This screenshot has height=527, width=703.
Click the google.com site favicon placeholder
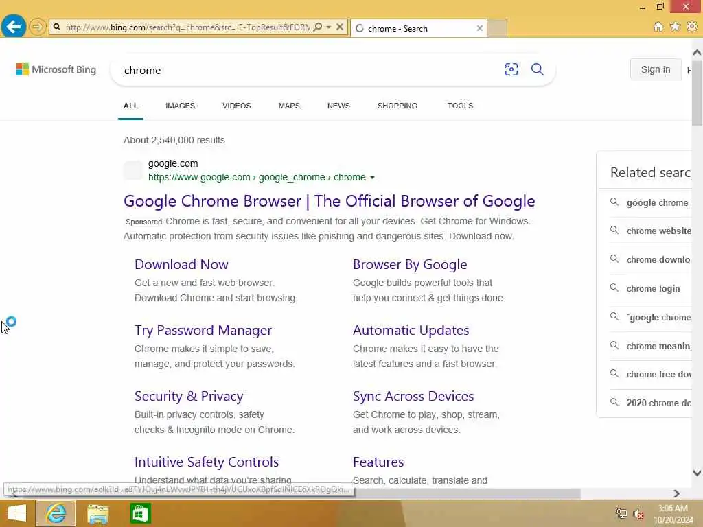133,170
